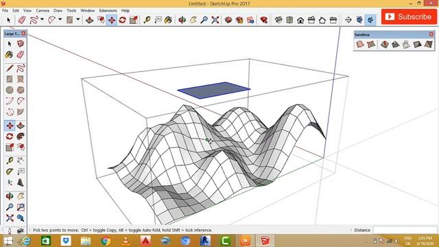Open Chrome from the taskbar
439x247 pixels.
pos(106,241)
